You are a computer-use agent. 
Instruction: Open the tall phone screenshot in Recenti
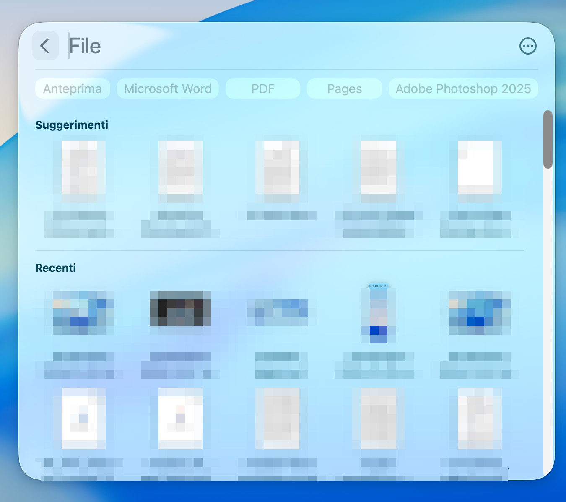click(x=379, y=315)
